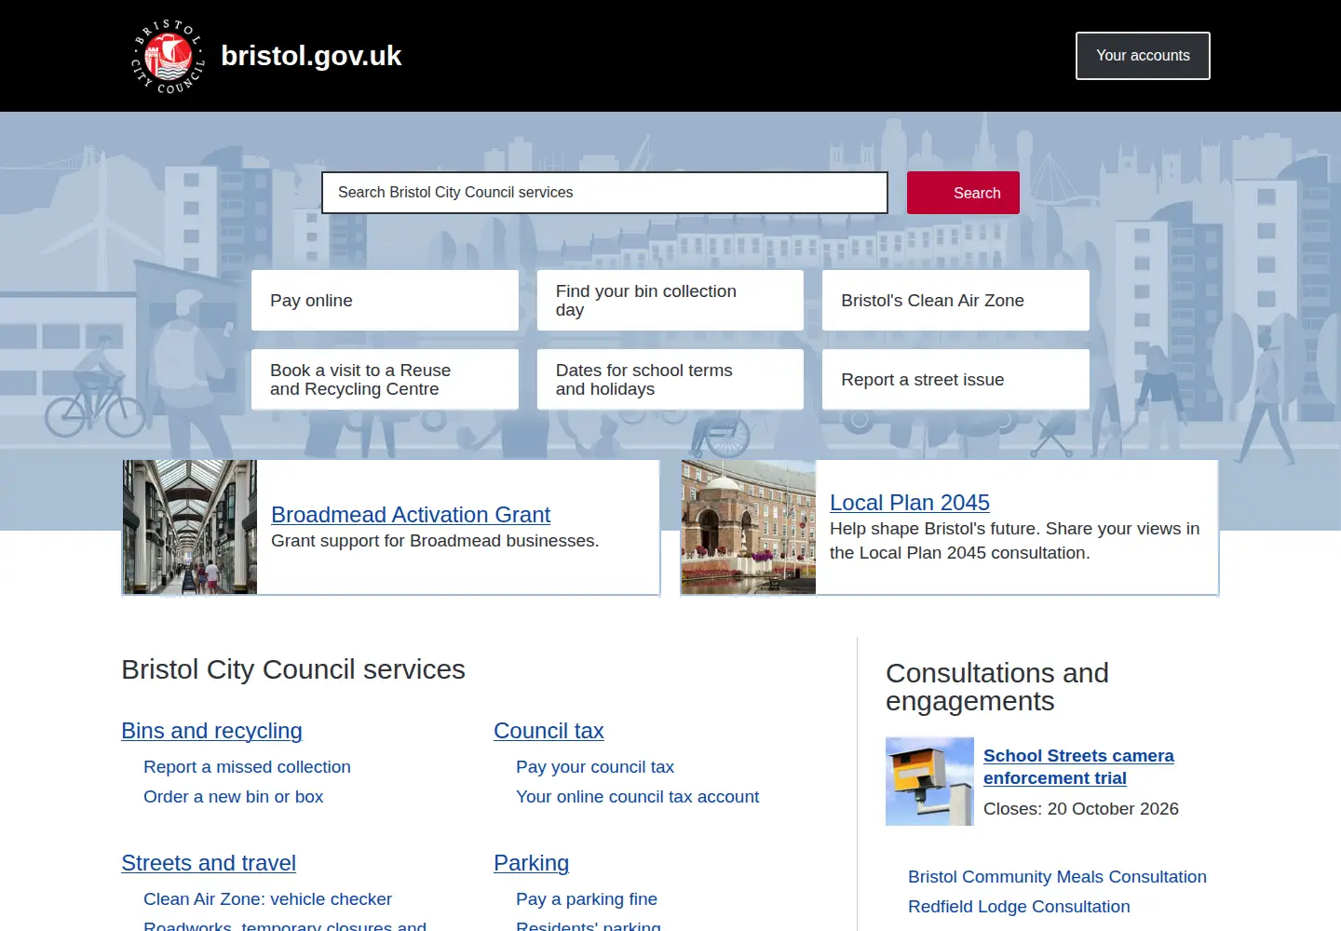Open the bristol.gov.uk home link
The image size is (1341, 931).
click(311, 56)
